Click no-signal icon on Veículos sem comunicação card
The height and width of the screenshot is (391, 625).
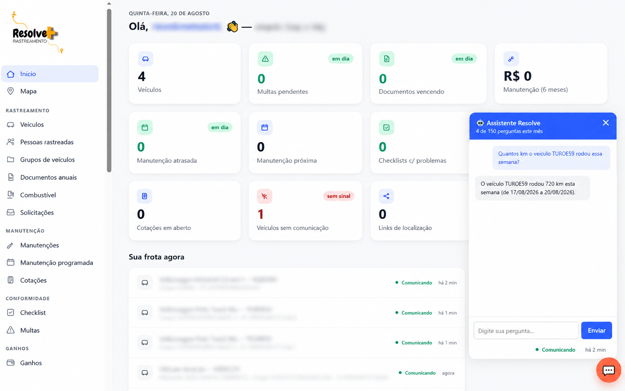(264, 196)
